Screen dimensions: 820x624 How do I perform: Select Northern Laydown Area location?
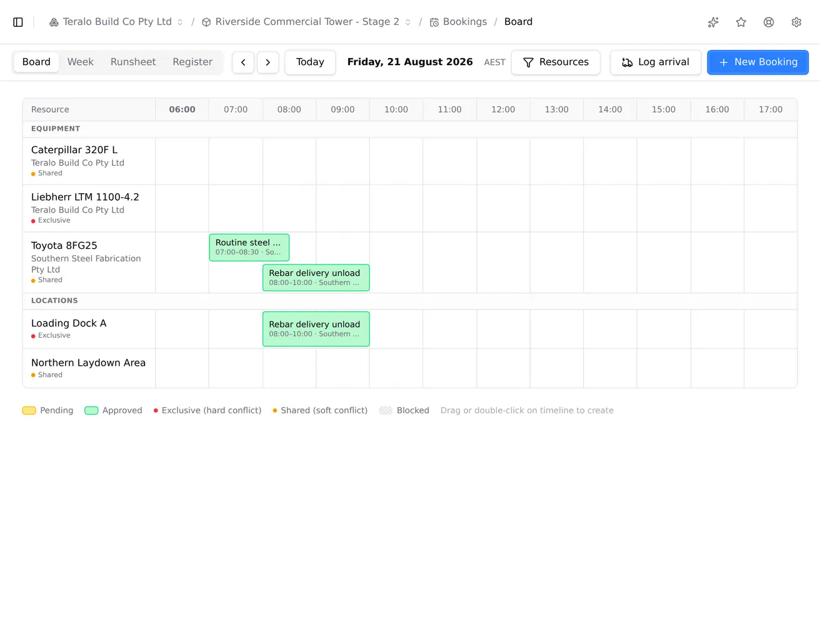[89, 368]
